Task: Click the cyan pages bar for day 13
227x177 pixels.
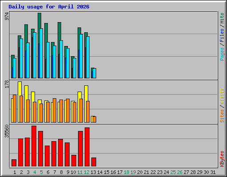Action: coord(94,73)
